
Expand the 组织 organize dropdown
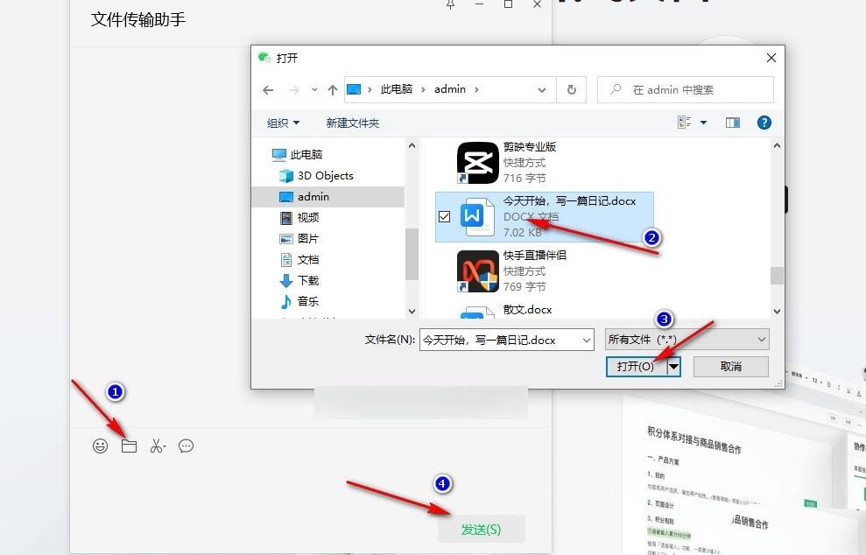tap(282, 123)
